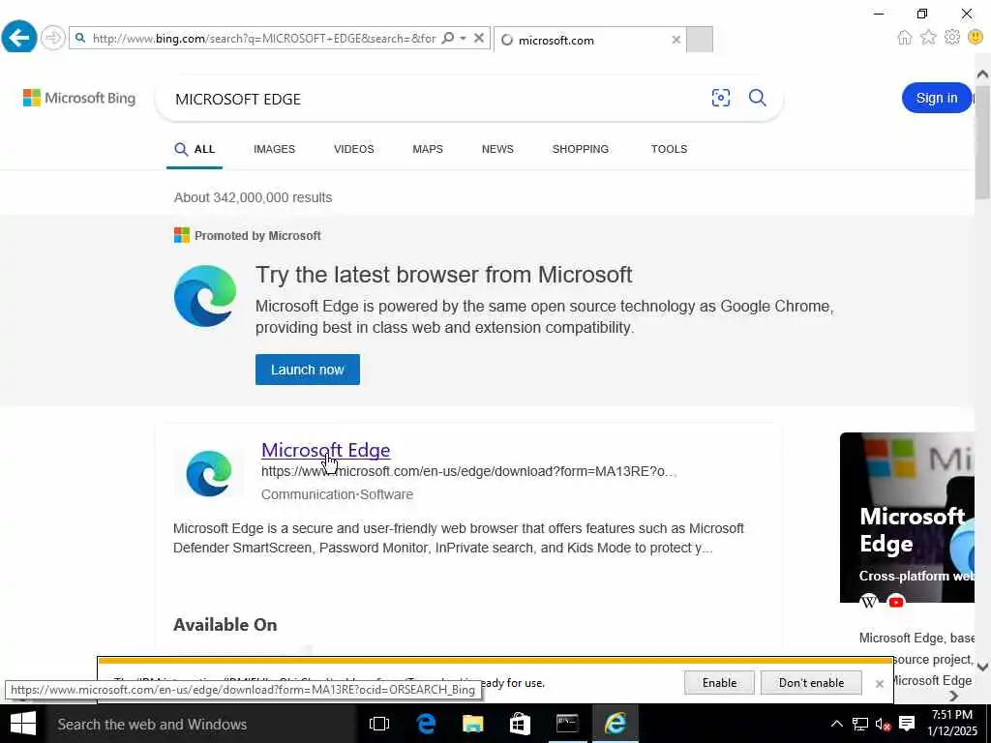Viewport: 991px width, 743px height.
Task: Dismiss the add-on notification bar
Action: (879, 684)
